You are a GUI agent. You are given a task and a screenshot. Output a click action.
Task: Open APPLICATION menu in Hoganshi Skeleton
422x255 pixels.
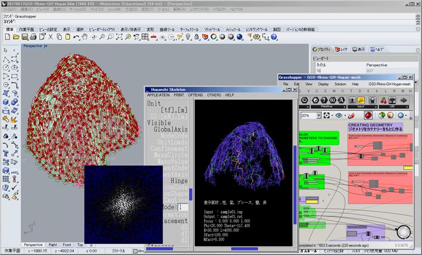coord(158,95)
